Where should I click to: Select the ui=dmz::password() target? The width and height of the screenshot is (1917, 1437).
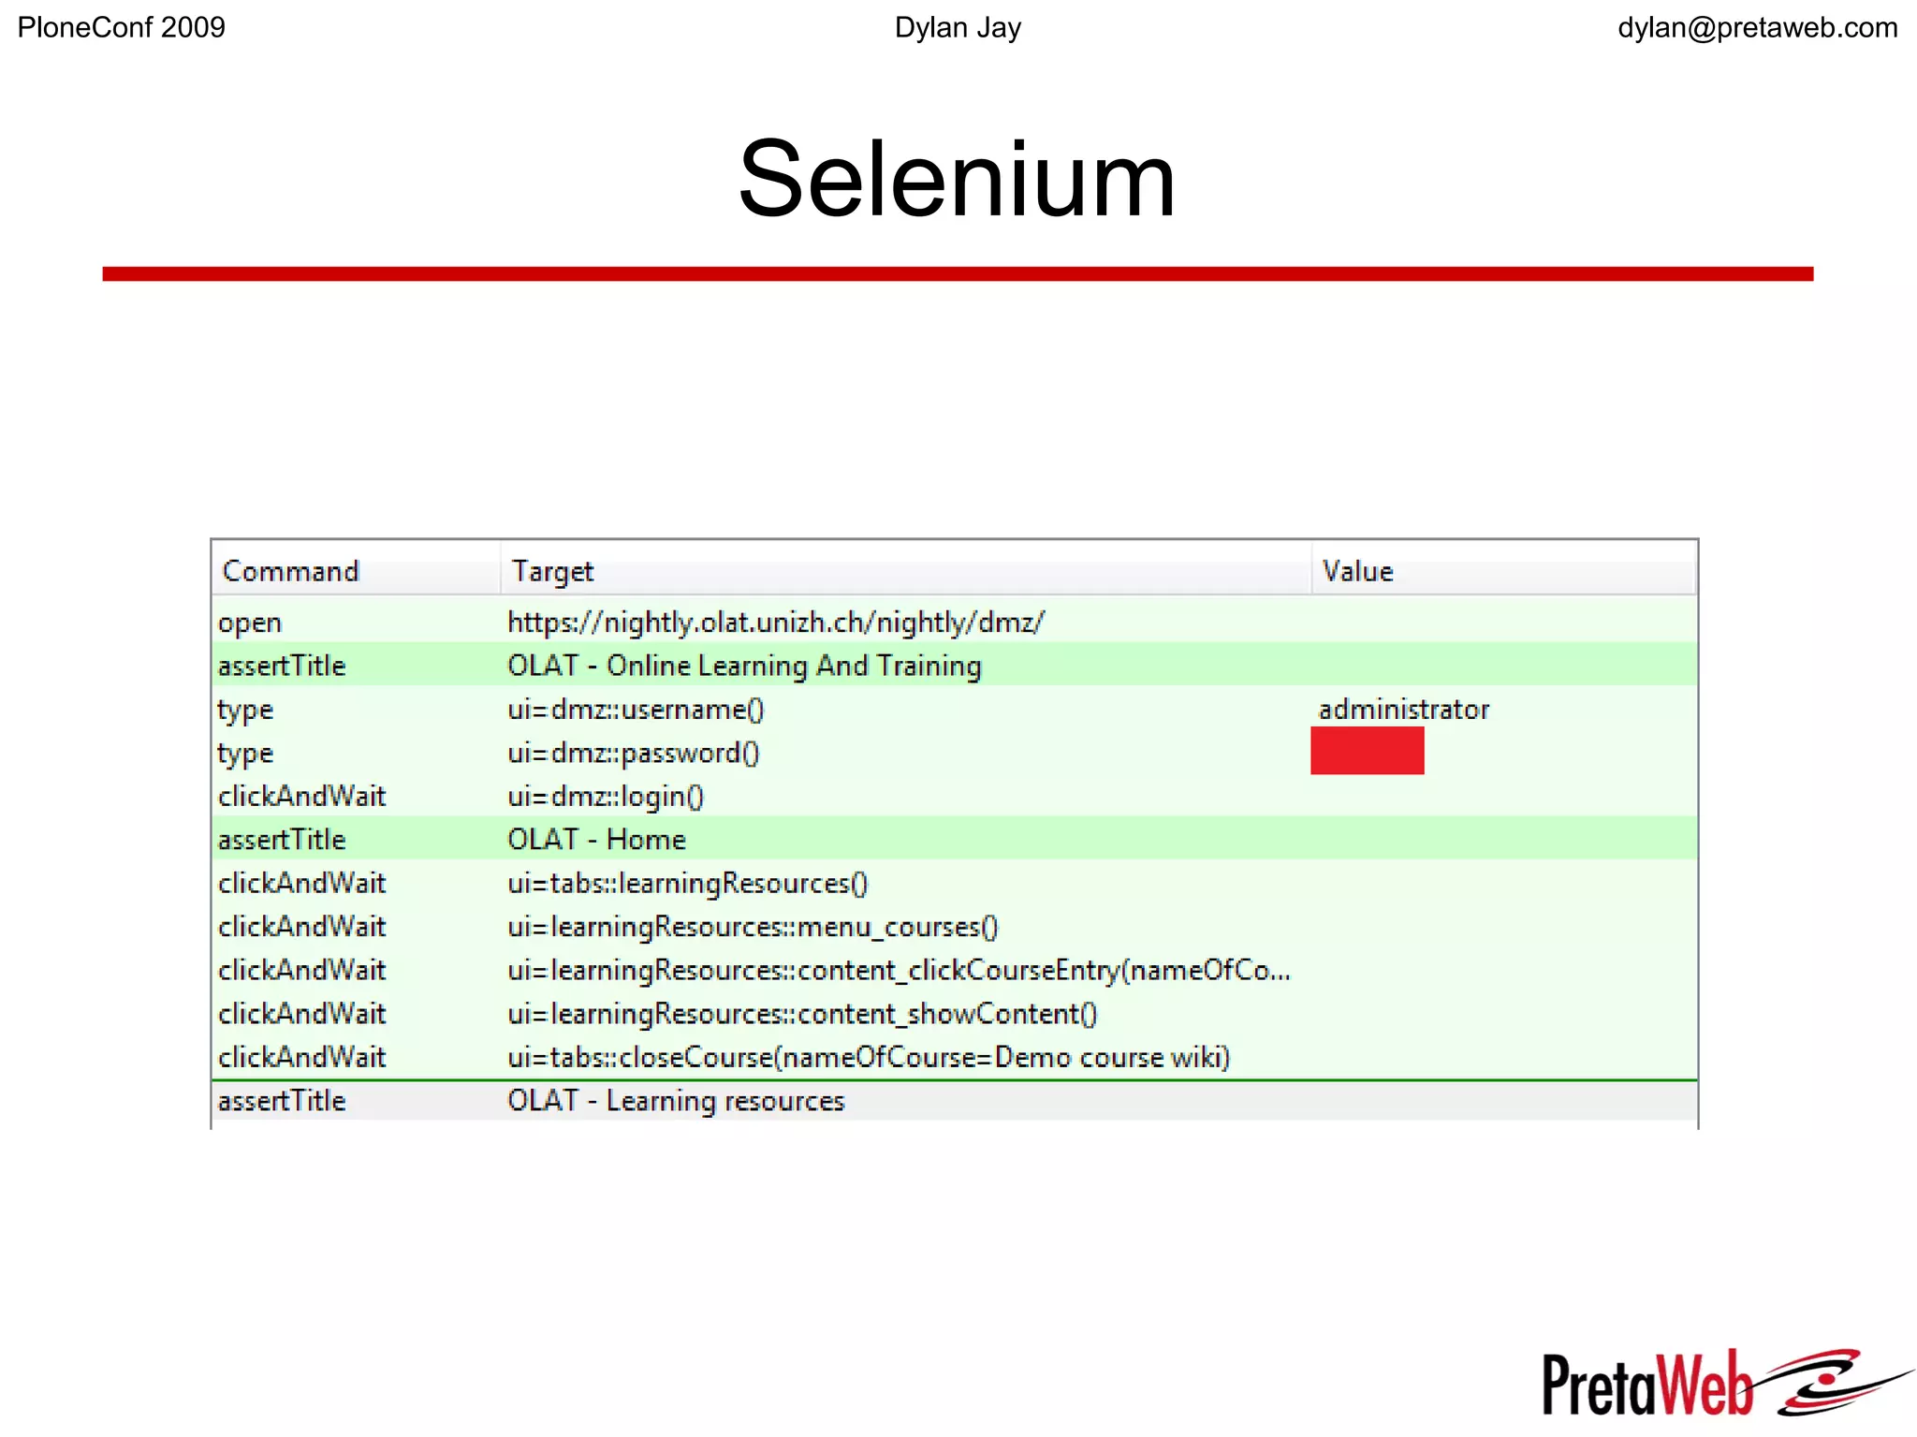click(633, 753)
